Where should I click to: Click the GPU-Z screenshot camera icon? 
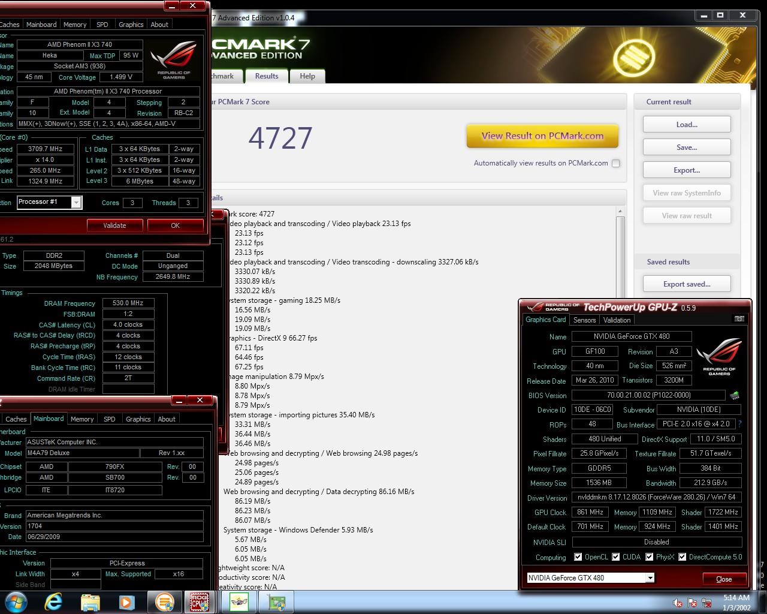[739, 319]
